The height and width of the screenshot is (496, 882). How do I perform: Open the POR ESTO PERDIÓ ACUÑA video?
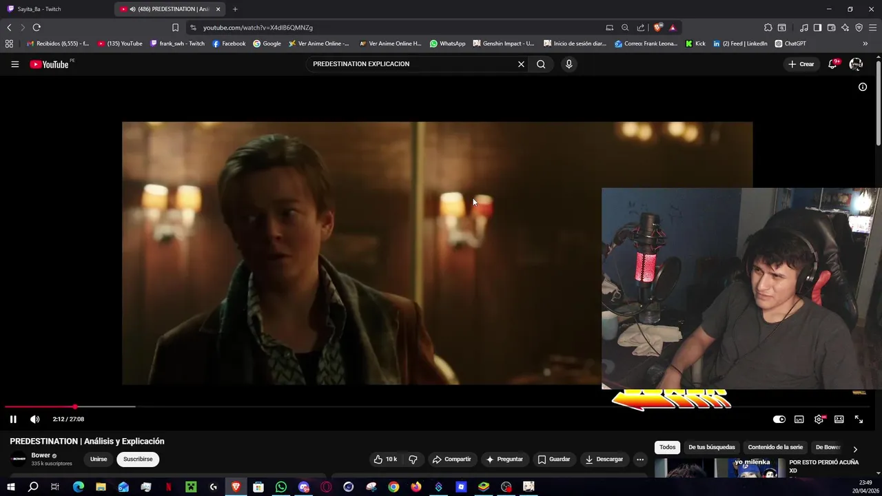pos(823,466)
